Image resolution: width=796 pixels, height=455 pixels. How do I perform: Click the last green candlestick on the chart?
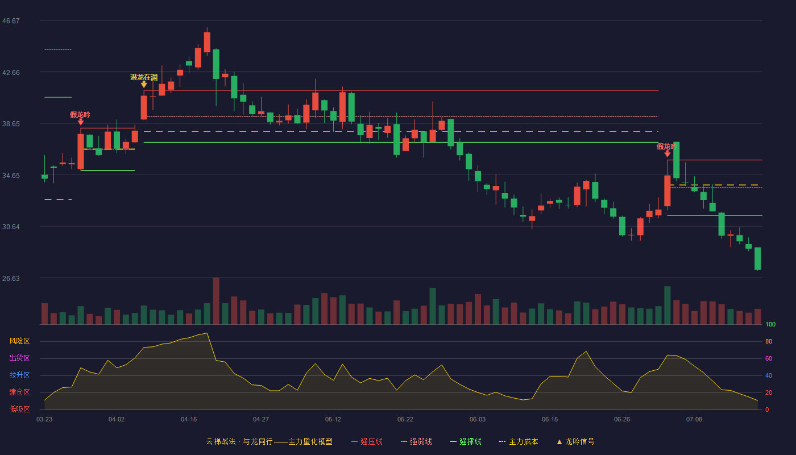757,259
